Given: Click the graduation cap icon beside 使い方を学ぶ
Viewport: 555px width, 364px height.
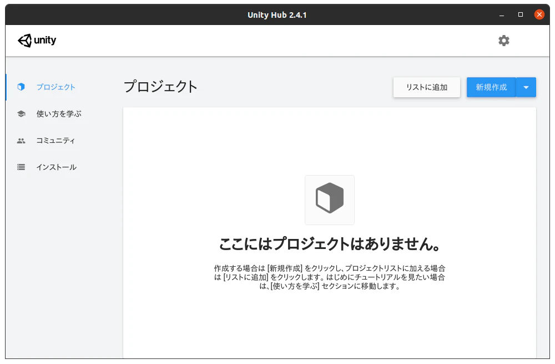Looking at the screenshot, I should [21, 114].
